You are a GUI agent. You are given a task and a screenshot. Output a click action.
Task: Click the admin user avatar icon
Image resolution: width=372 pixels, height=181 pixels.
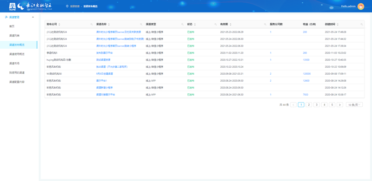pos(361,6)
